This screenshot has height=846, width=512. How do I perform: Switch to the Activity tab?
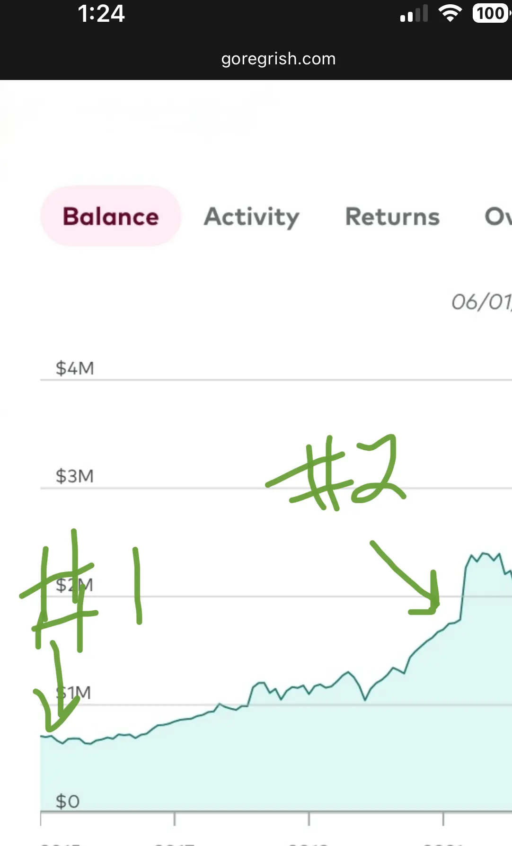click(251, 217)
